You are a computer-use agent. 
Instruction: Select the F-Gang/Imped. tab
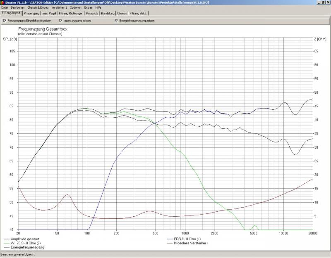point(11,13)
